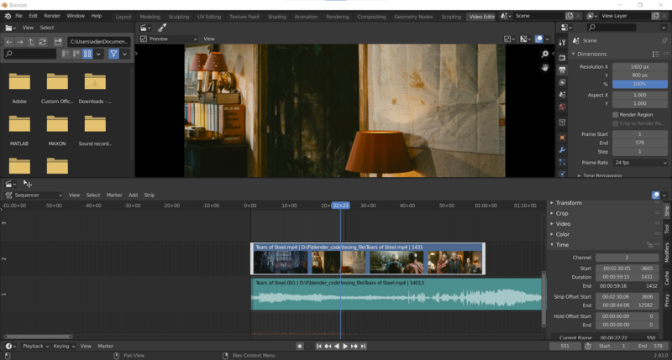Go to parent directory arrow icon
The height and width of the screenshot is (360, 672).
click(32, 42)
